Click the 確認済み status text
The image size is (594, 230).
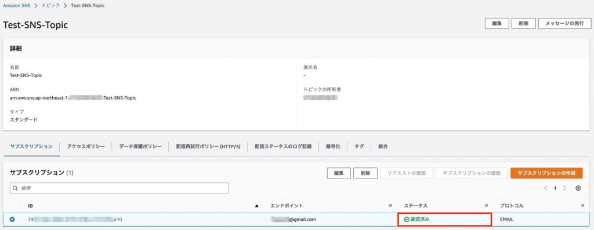tap(420, 220)
